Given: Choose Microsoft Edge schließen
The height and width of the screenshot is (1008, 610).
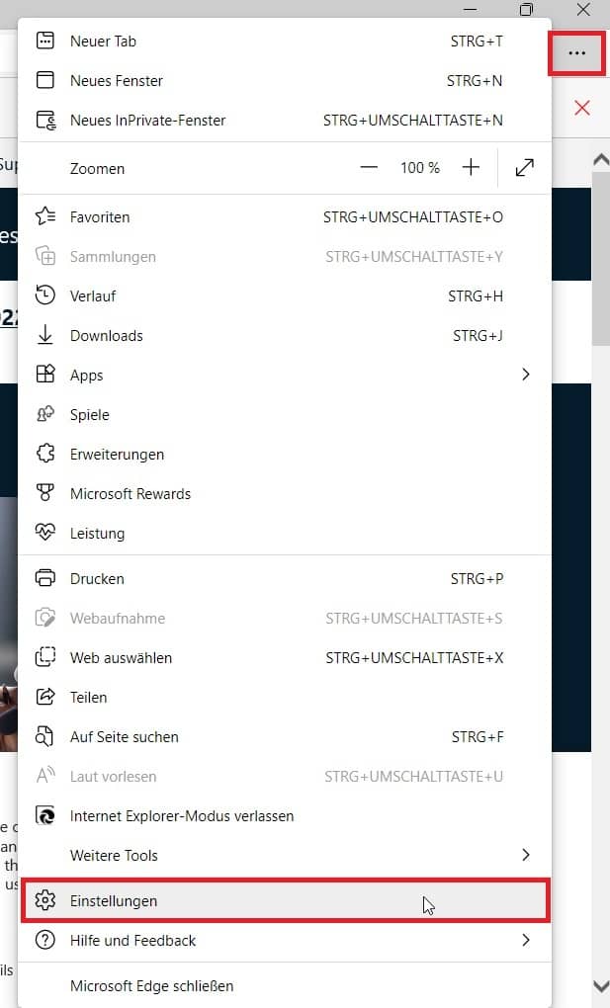Looking at the screenshot, I should (x=152, y=986).
